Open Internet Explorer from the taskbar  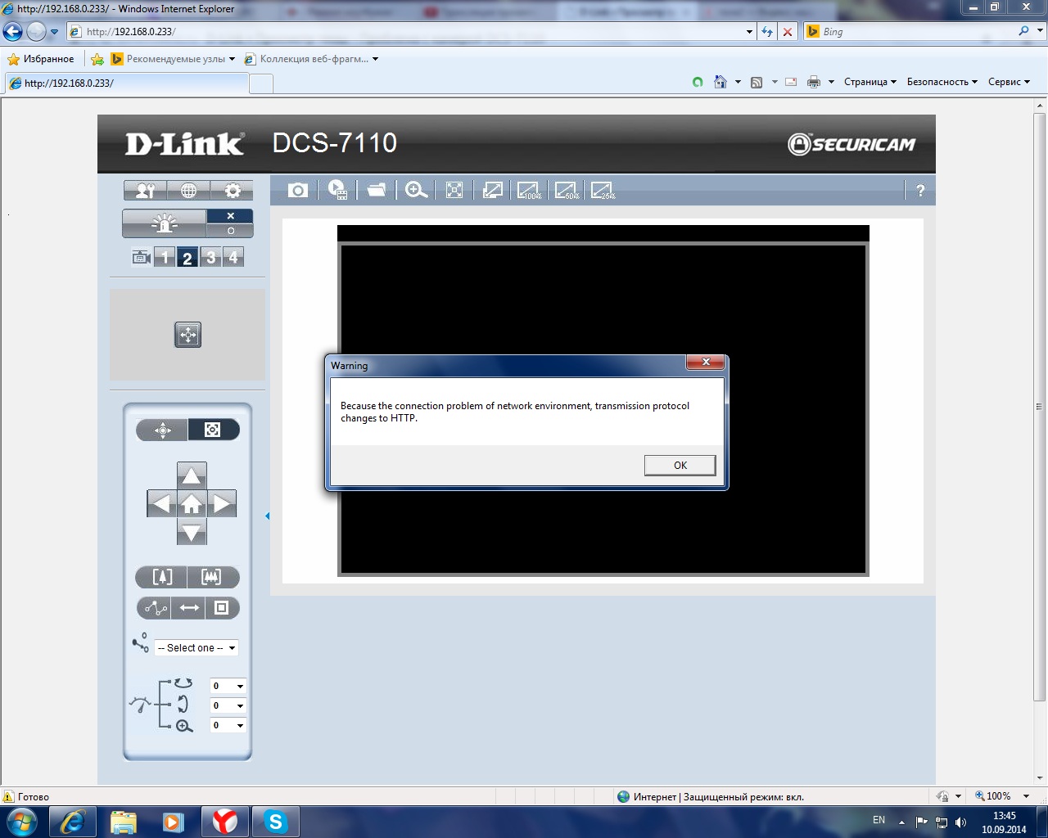[x=73, y=822]
